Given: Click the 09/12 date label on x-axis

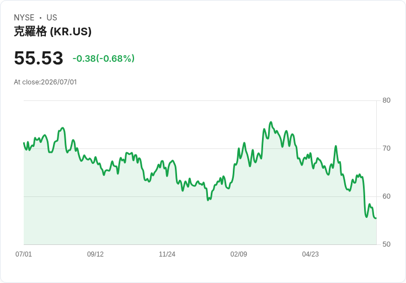Looking at the screenshot, I should coord(95,254).
